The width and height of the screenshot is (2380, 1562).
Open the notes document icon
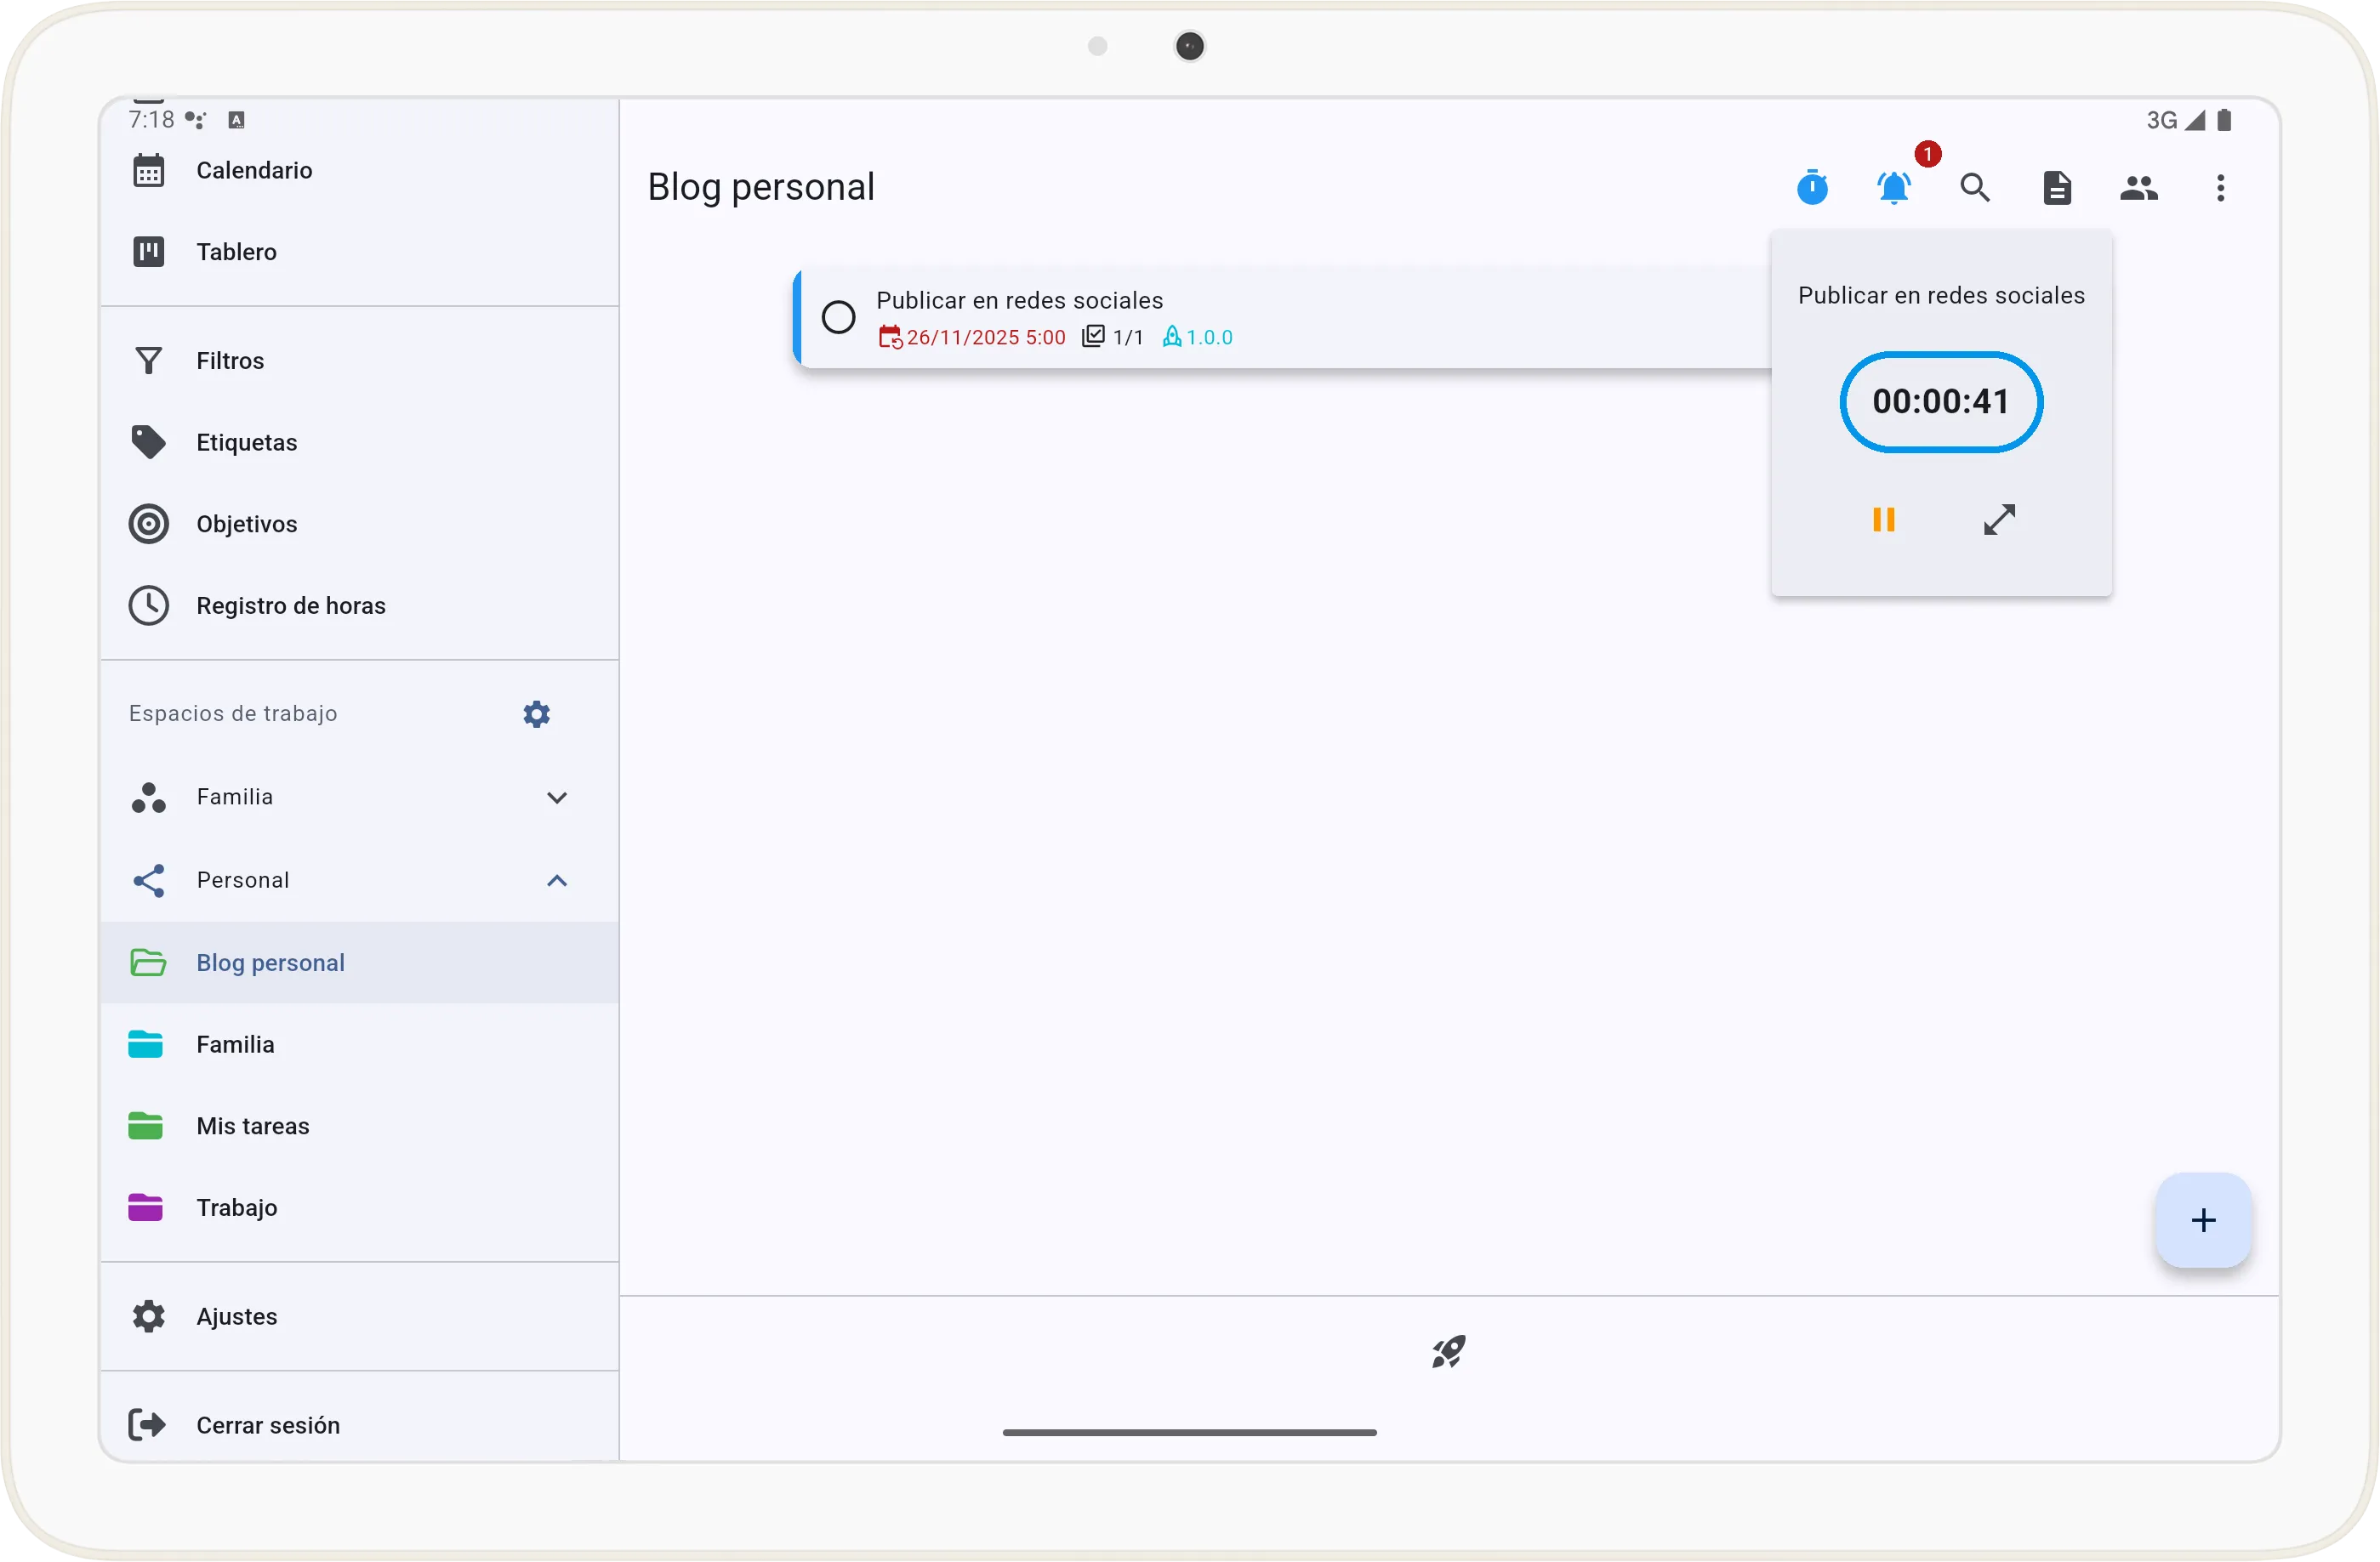[2057, 188]
